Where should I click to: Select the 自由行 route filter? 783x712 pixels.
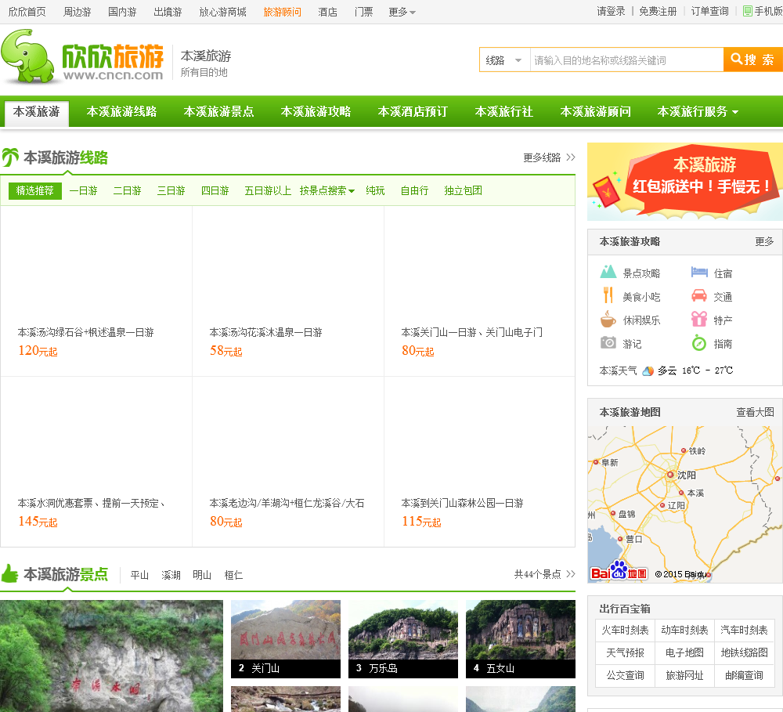tap(414, 190)
